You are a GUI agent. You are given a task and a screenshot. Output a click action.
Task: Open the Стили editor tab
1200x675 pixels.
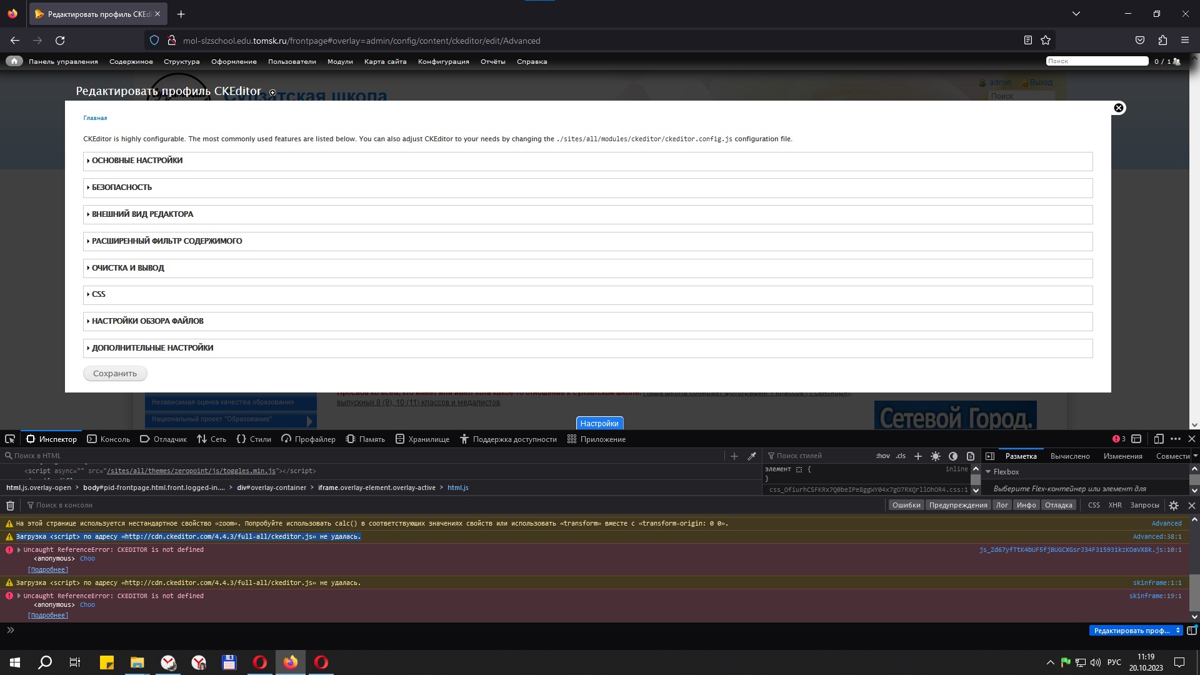(254, 439)
